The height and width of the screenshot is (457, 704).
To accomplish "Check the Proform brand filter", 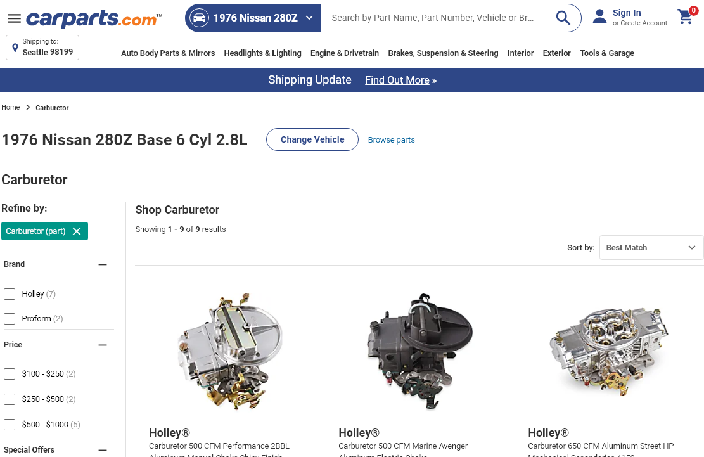I will point(10,319).
